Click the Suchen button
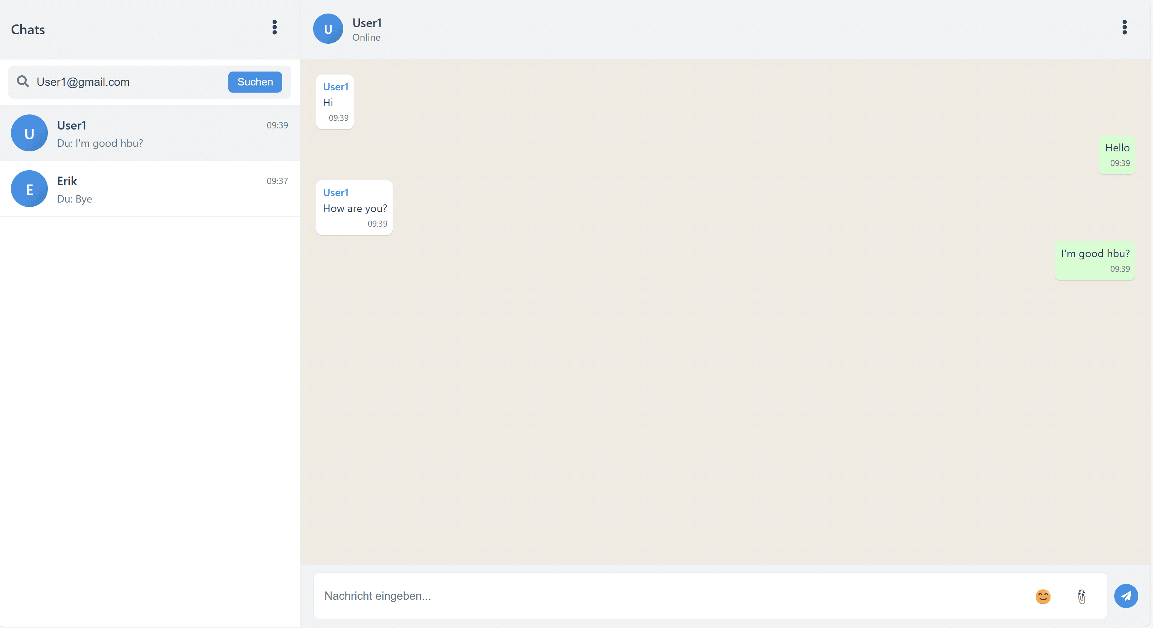The width and height of the screenshot is (1153, 628). tap(255, 82)
